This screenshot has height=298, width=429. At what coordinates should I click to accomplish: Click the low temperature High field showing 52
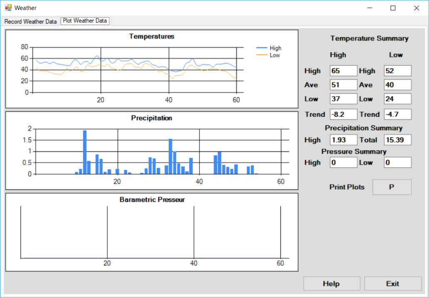pyautogui.click(x=397, y=71)
